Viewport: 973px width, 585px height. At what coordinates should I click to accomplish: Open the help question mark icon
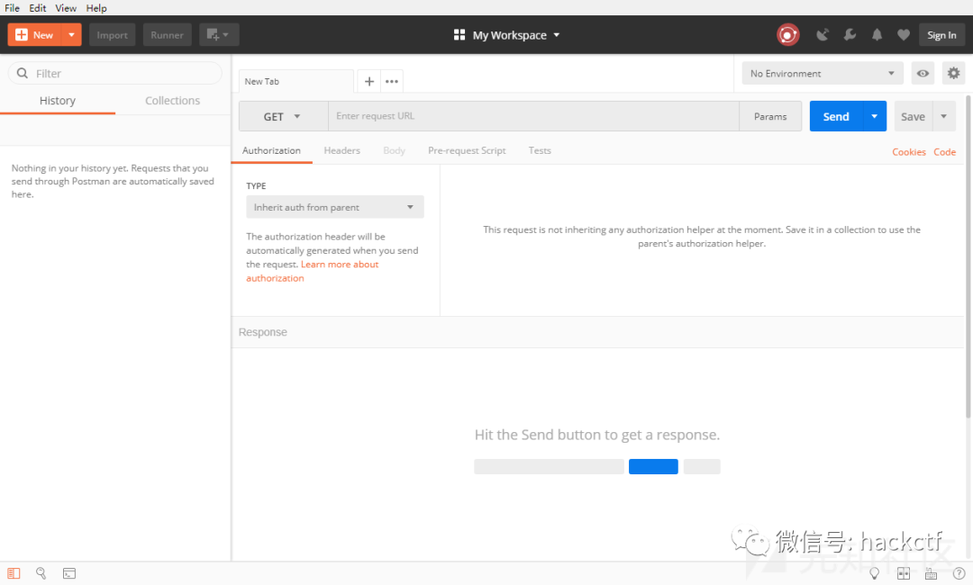pyautogui.click(x=959, y=573)
